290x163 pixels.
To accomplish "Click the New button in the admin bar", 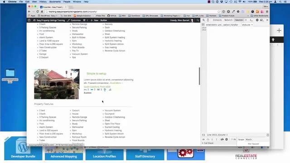I will coord(95,20).
